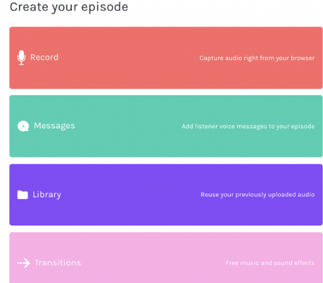323x283 pixels.
Task: Select the word 'episode' in the heading
Action: point(105,8)
